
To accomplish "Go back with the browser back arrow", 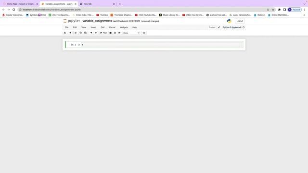I will coord(3,10).
